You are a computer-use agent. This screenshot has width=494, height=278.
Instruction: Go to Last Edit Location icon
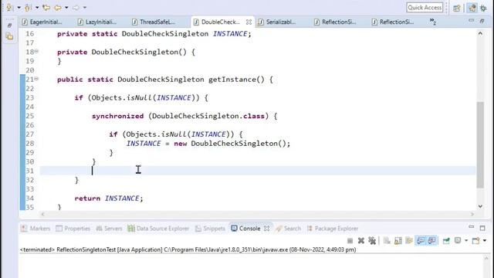coord(46,7)
